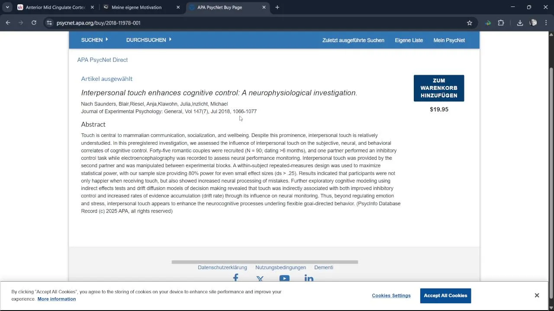Open the LinkedIn footer icon

click(x=309, y=279)
